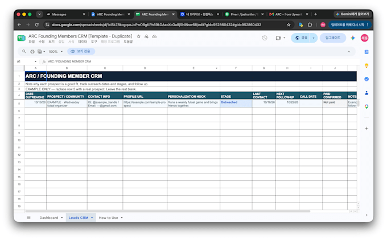The image size is (387, 240).
Task: Open the Maps icon in side panel
Action: pyautogui.click(x=367, y=106)
